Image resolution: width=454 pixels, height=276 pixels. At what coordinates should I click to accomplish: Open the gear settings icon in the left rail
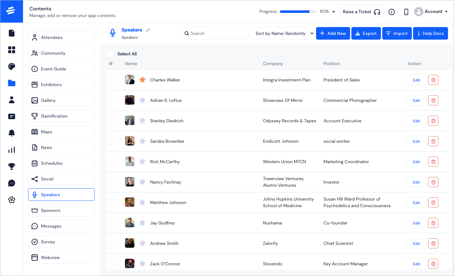[12, 200]
